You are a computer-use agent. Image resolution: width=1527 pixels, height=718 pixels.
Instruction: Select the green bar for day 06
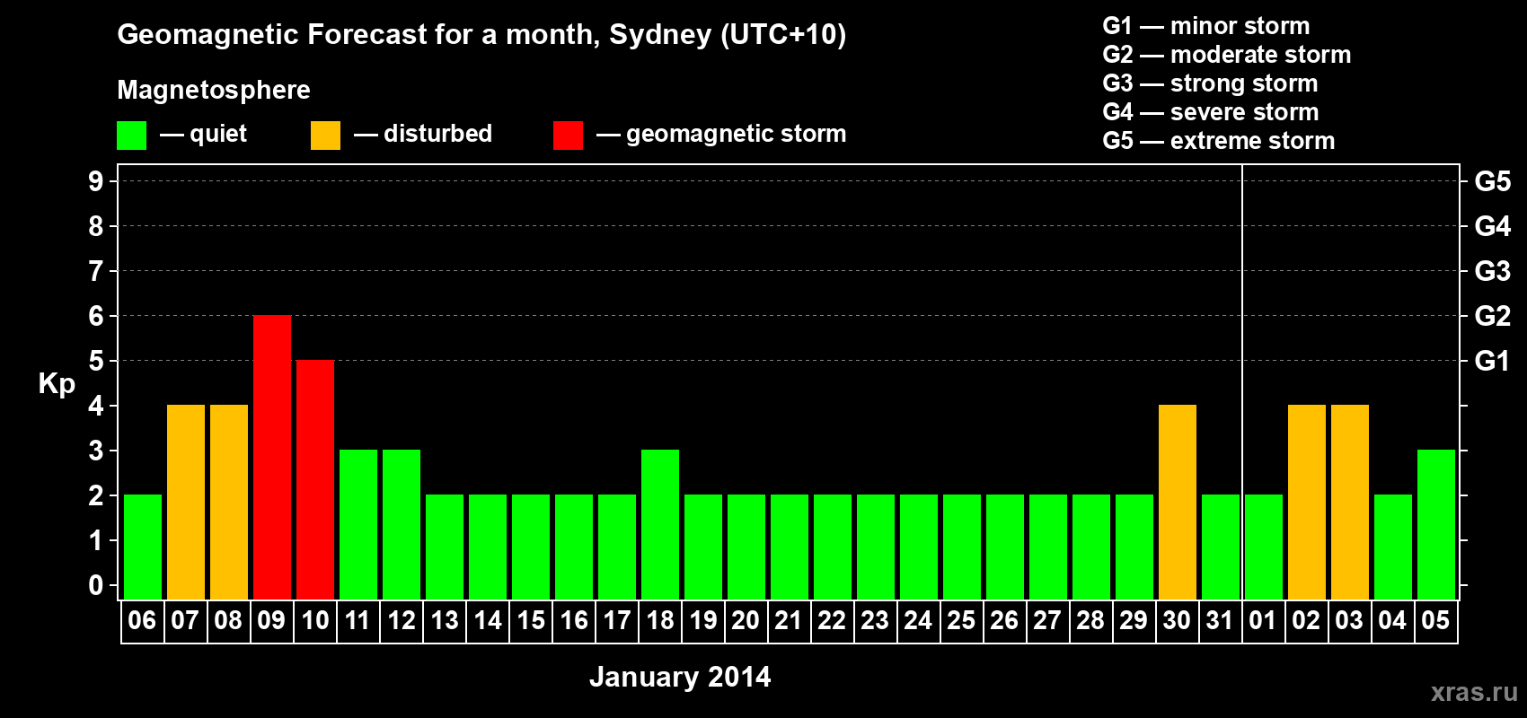(x=143, y=547)
